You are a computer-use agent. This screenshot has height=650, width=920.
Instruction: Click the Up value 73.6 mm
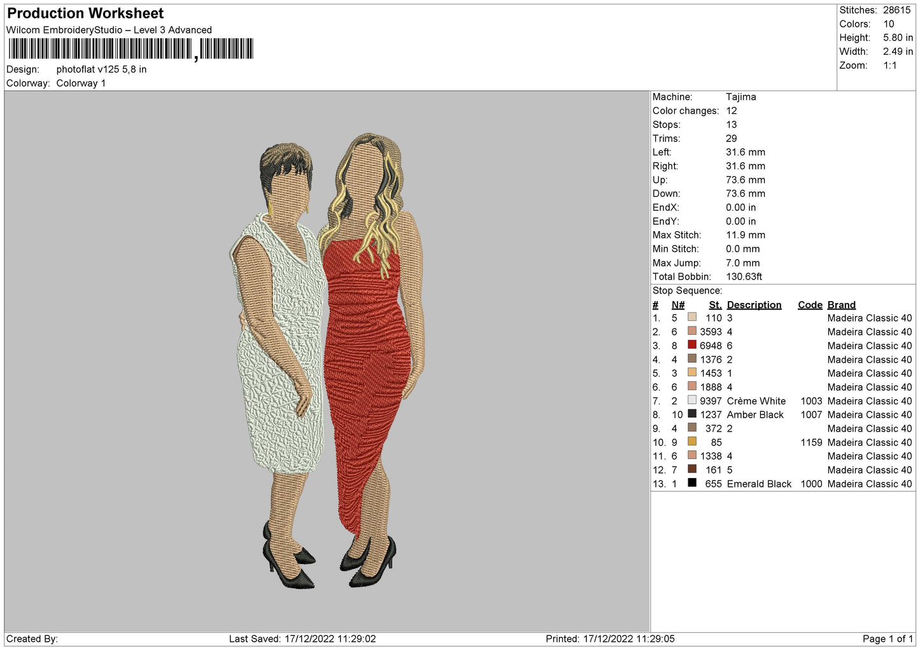click(746, 180)
